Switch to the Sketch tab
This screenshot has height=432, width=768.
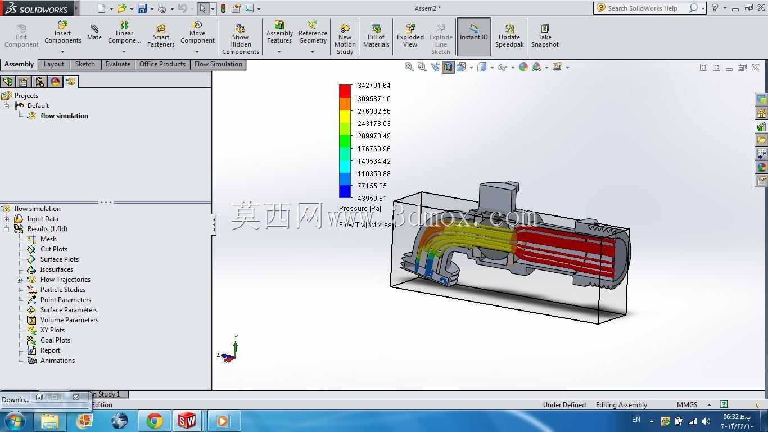point(85,64)
